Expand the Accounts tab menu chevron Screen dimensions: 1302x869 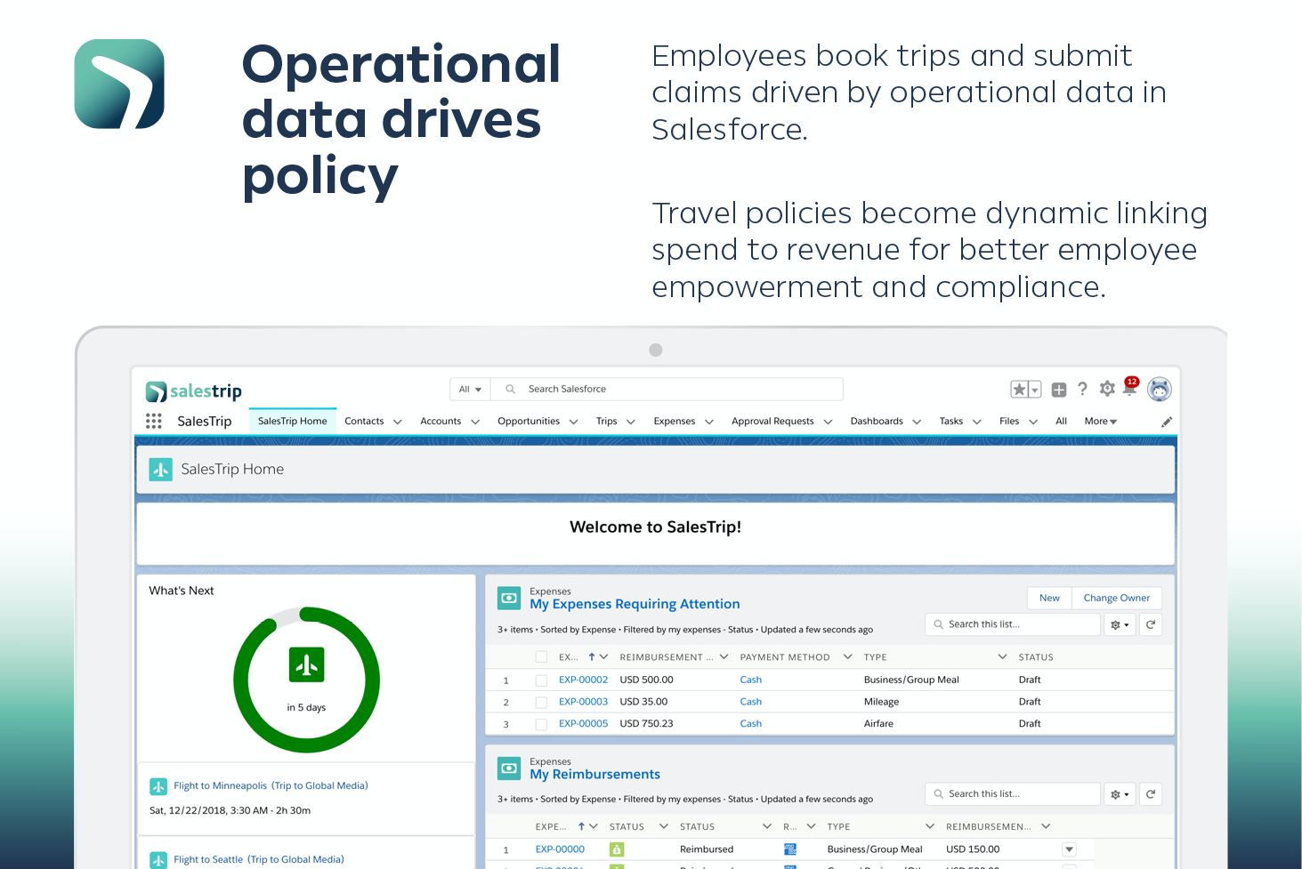point(475,422)
